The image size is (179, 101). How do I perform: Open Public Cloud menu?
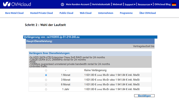tap(66, 13)
